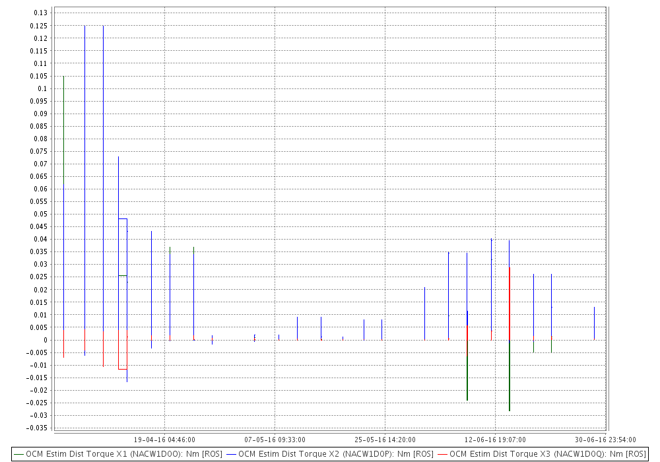Click the tall red spike near 0.029
Image resolution: width=660 pixels, height=462 pixels.
tap(510, 303)
